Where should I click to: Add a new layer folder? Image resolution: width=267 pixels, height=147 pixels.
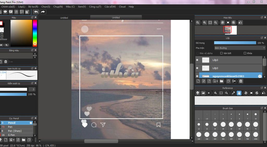pyautogui.click(x=221, y=81)
